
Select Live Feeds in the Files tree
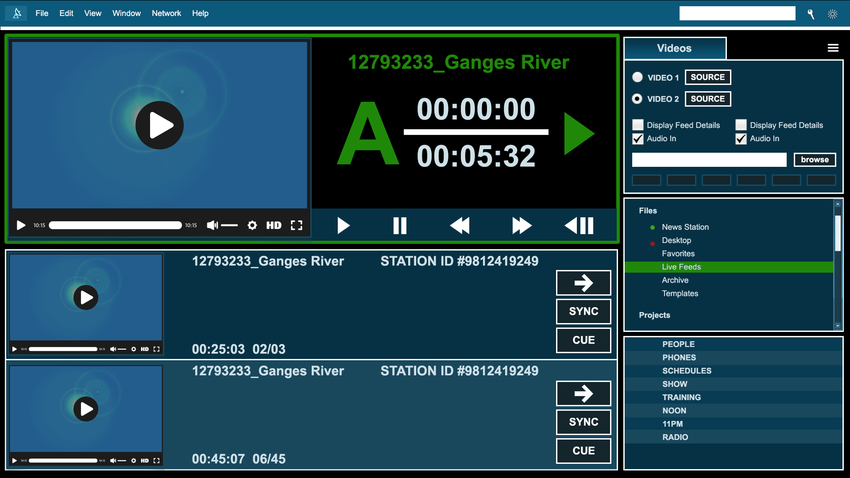pos(681,267)
